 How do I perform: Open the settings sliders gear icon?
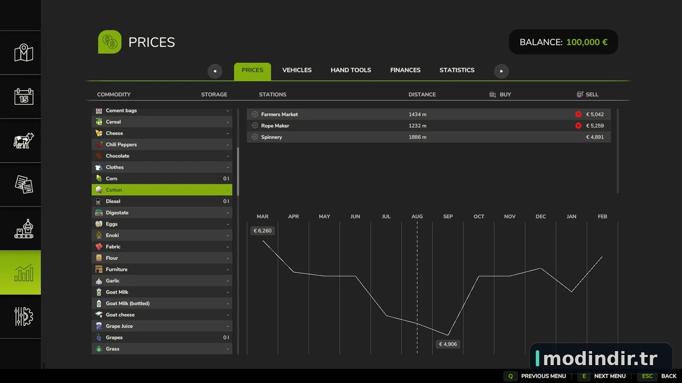tap(23, 316)
